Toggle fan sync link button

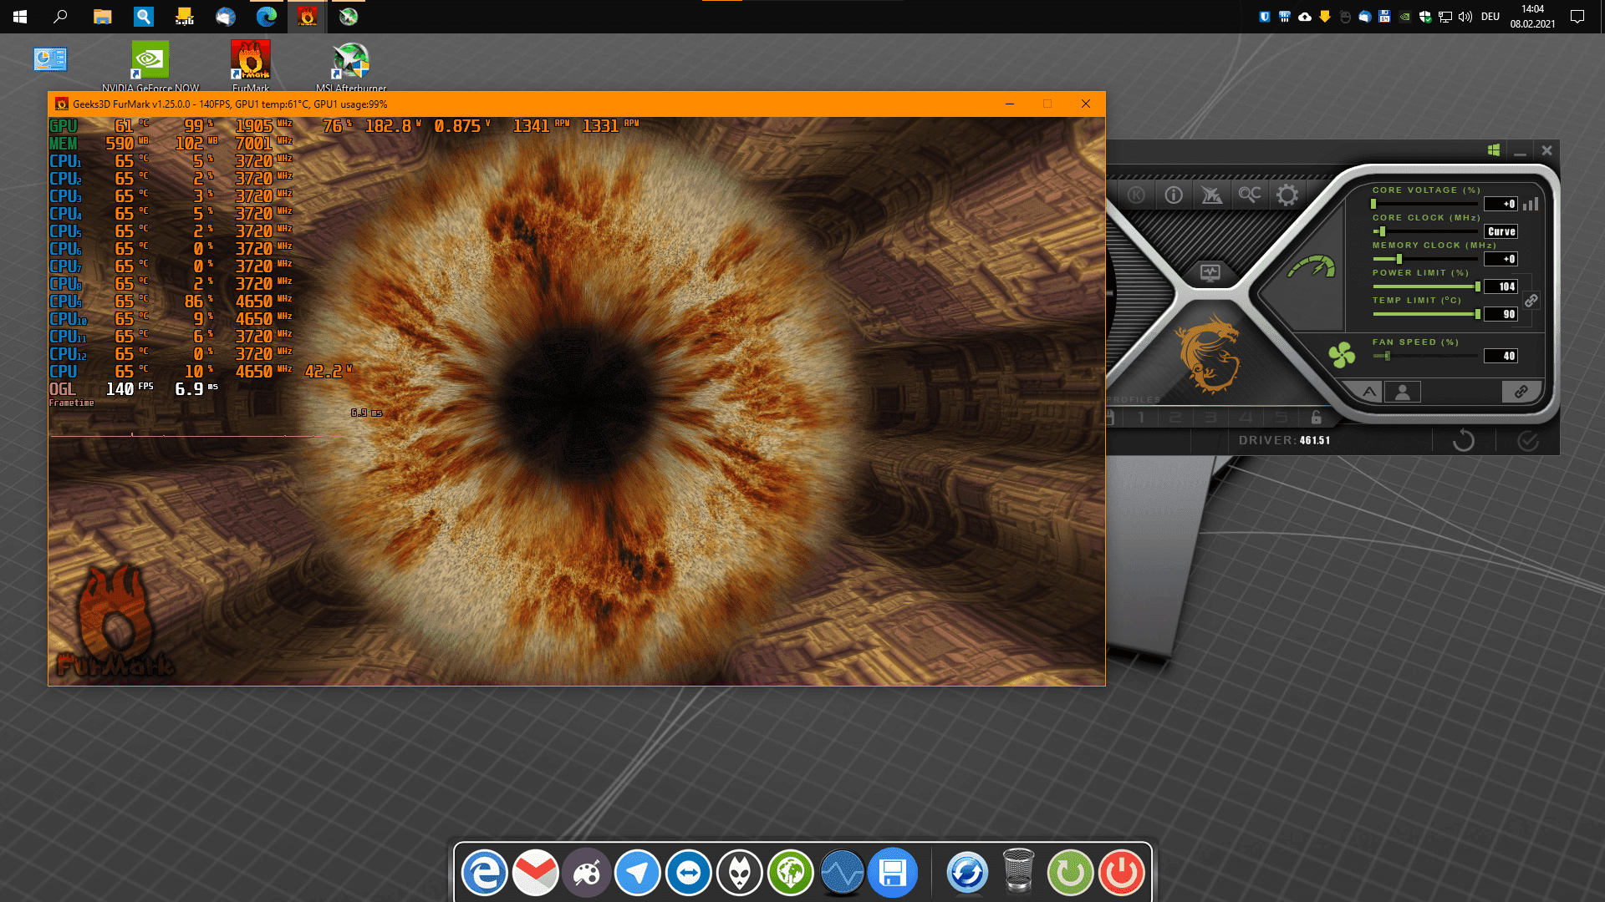click(x=1521, y=392)
